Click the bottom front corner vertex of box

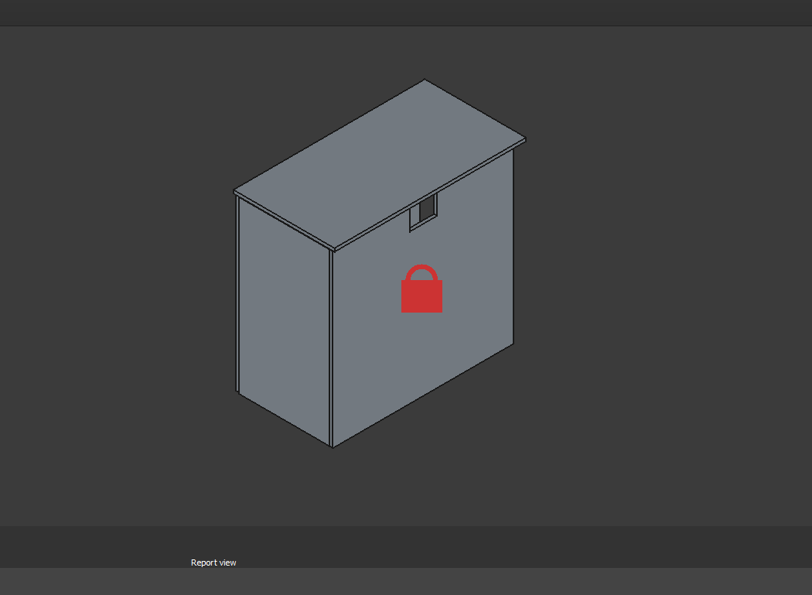pyautogui.click(x=333, y=447)
